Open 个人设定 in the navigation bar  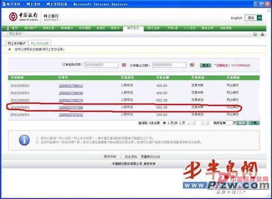pyautogui.click(x=189, y=28)
